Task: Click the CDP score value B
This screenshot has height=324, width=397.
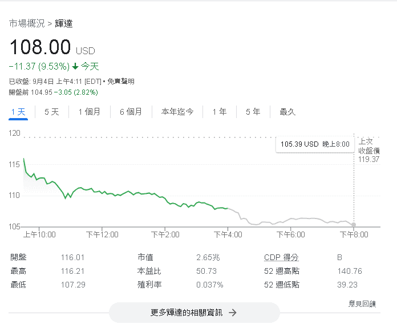Action: pos(339,257)
